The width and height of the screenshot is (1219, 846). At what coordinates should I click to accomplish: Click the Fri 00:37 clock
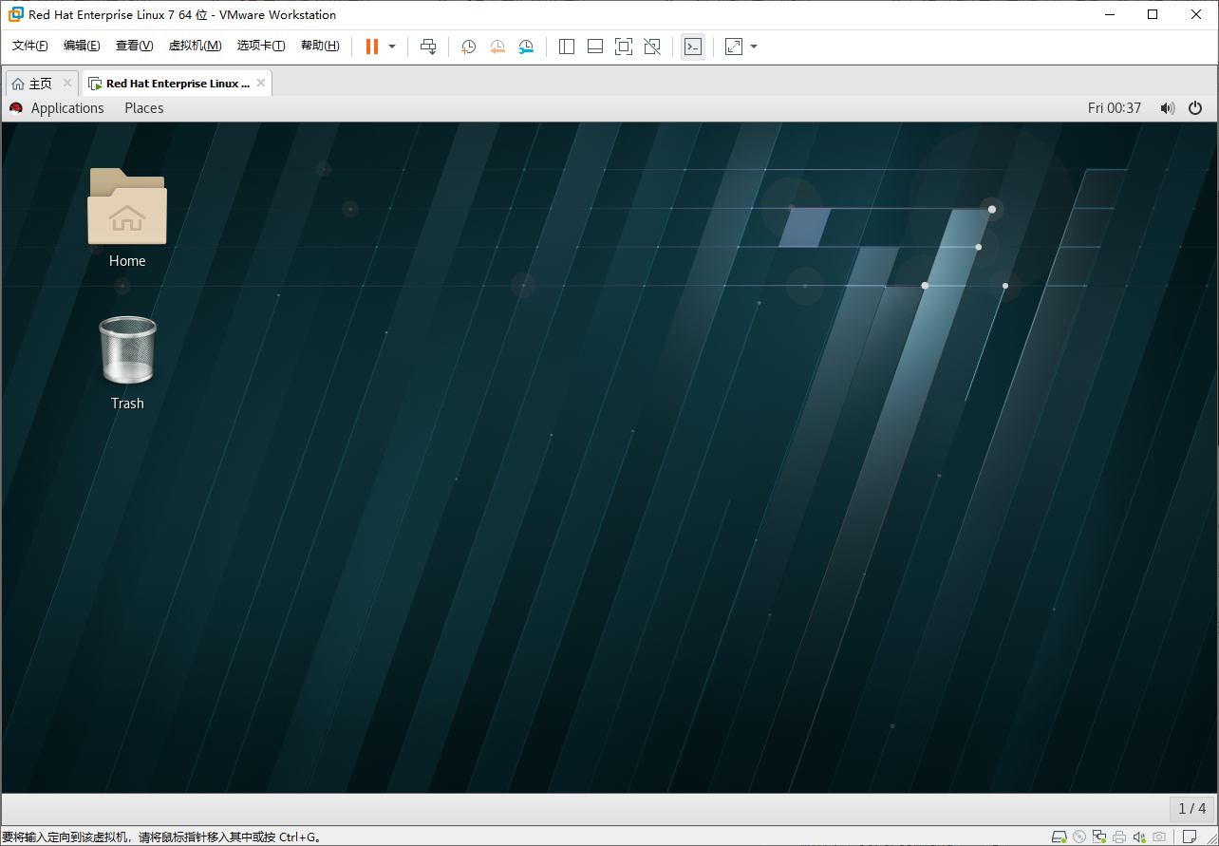(x=1115, y=108)
